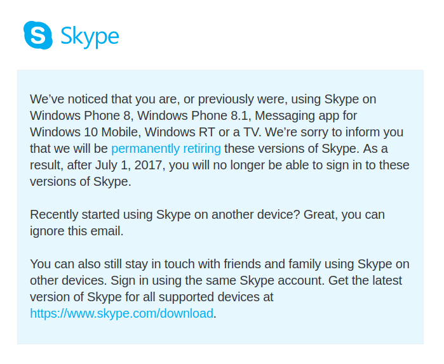Click the 'supported devices at' text
The height and width of the screenshot is (364, 444).
click(x=215, y=297)
